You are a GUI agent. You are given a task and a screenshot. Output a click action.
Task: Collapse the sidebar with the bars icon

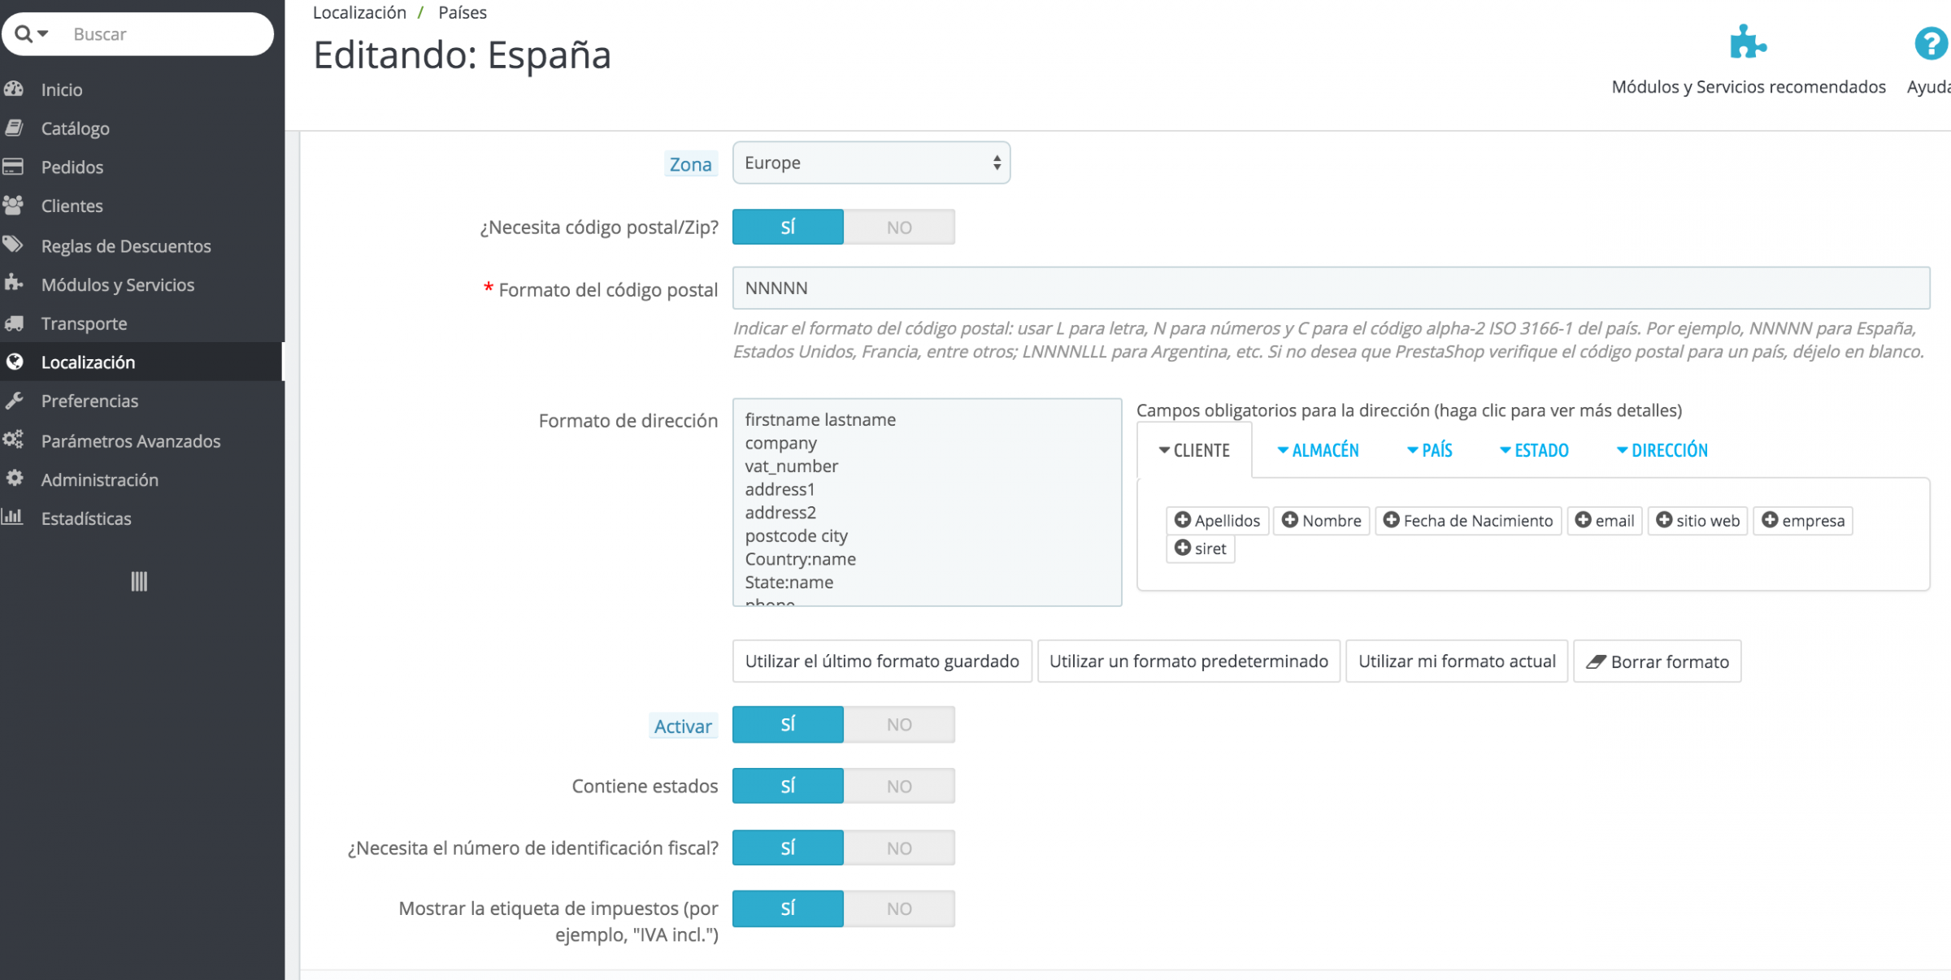click(139, 581)
